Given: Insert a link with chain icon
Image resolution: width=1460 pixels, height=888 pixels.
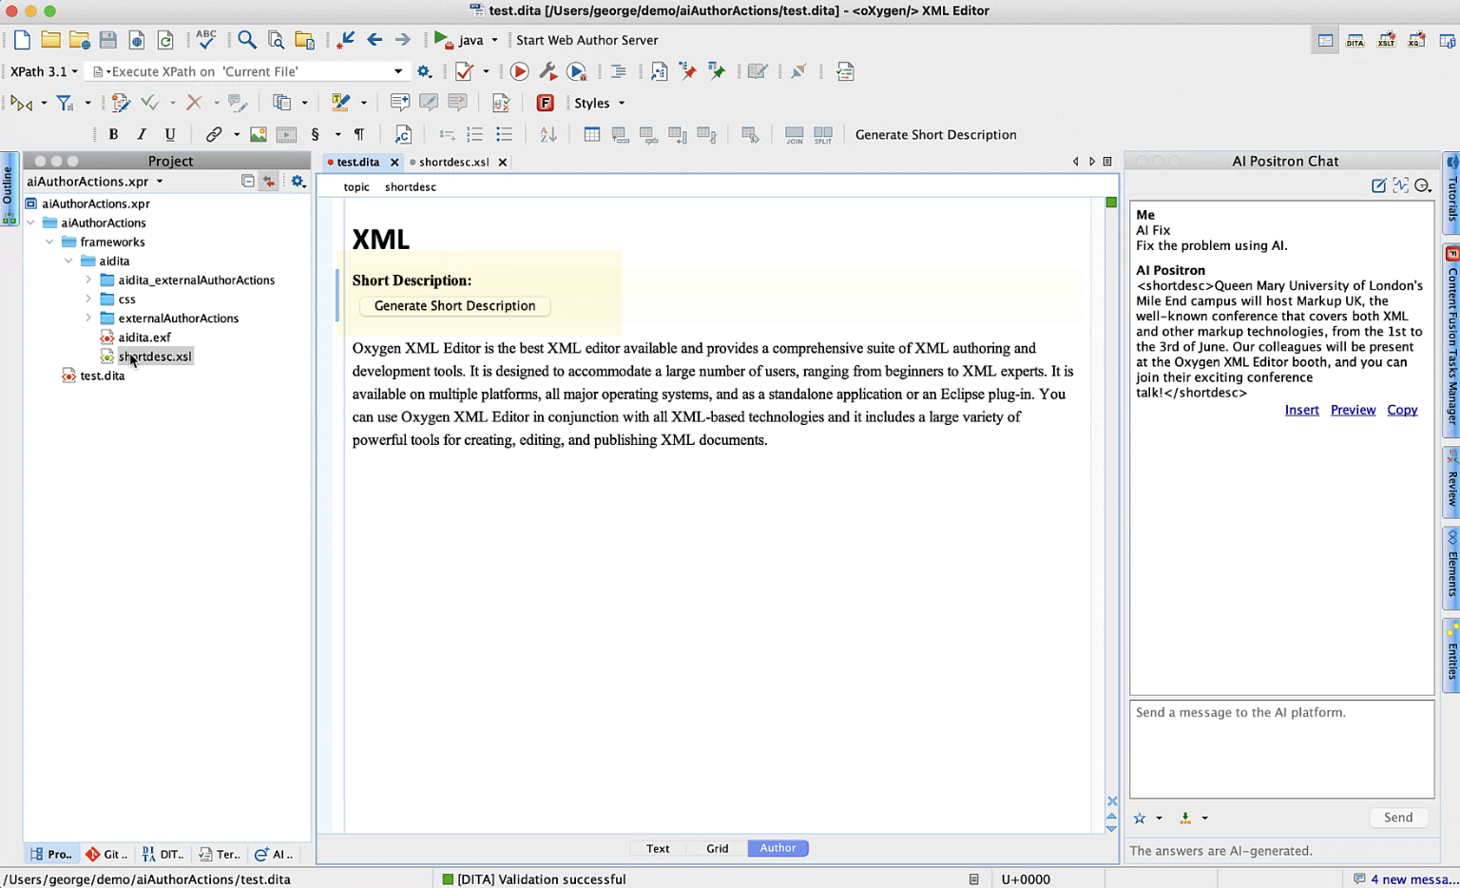Looking at the screenshot, I should point(214,134).
